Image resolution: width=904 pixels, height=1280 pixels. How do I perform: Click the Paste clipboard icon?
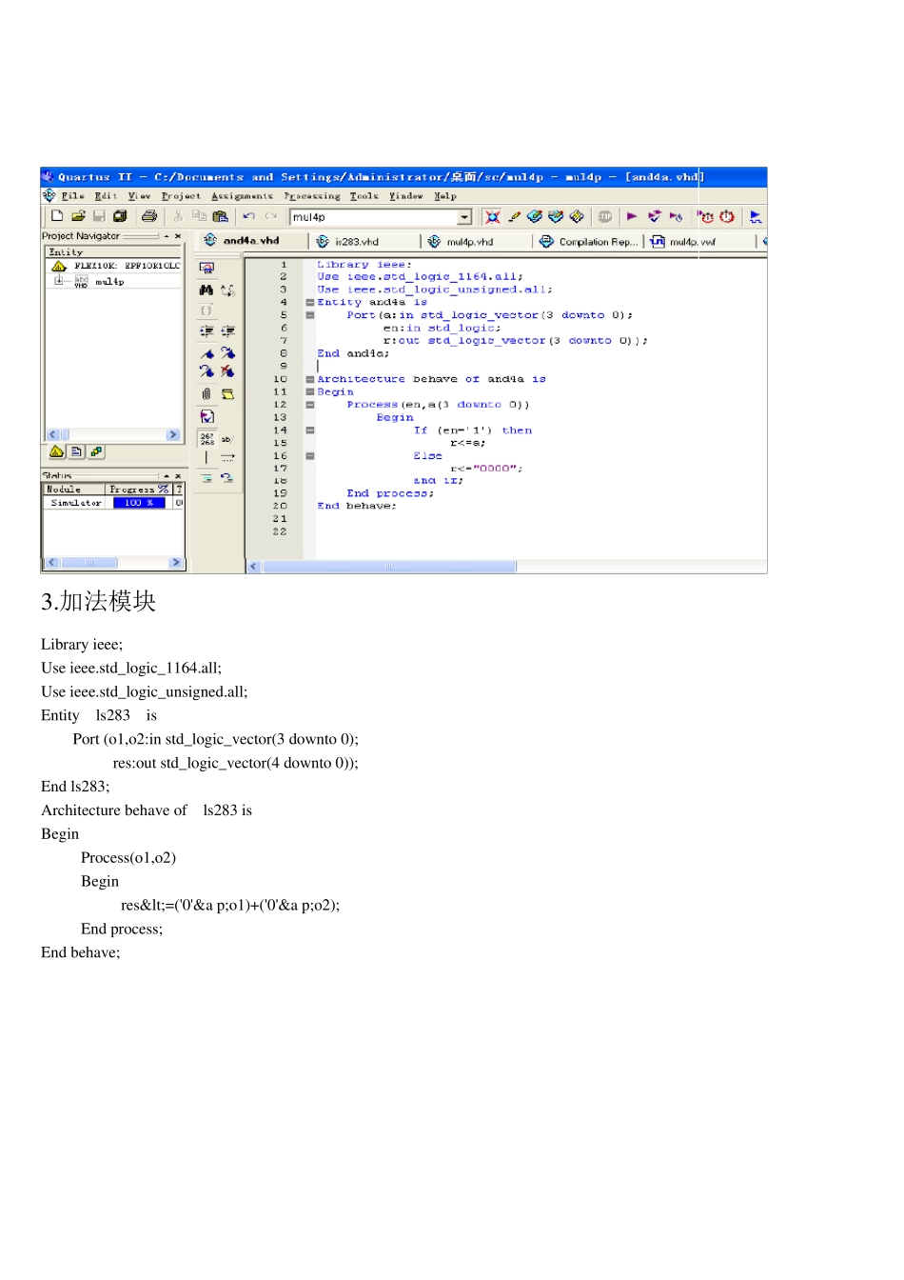tap(220, 216)
